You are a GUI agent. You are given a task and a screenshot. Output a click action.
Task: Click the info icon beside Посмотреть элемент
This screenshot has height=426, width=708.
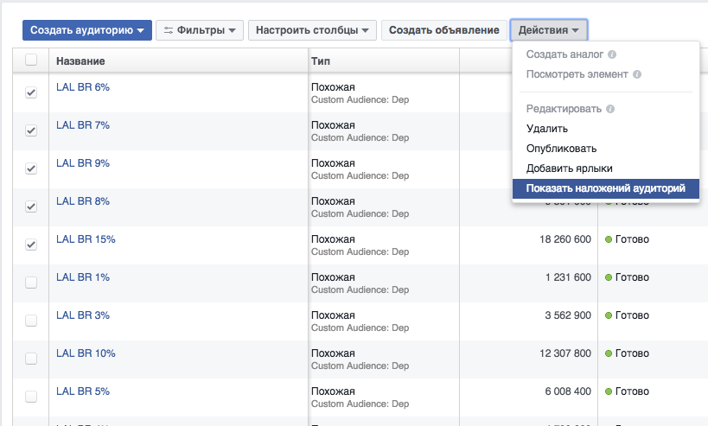coord(637,74)
